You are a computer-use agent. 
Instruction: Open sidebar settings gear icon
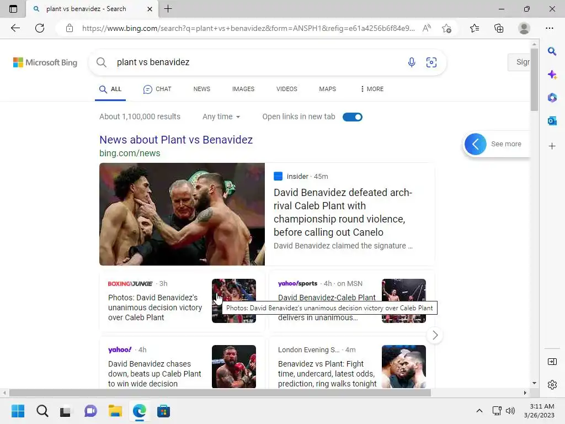[552, 385]
